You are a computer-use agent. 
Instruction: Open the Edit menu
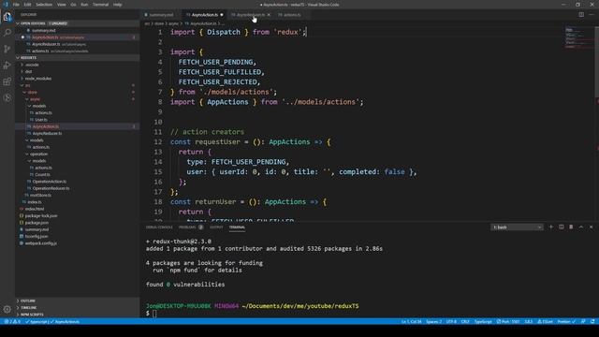point(27,5)
